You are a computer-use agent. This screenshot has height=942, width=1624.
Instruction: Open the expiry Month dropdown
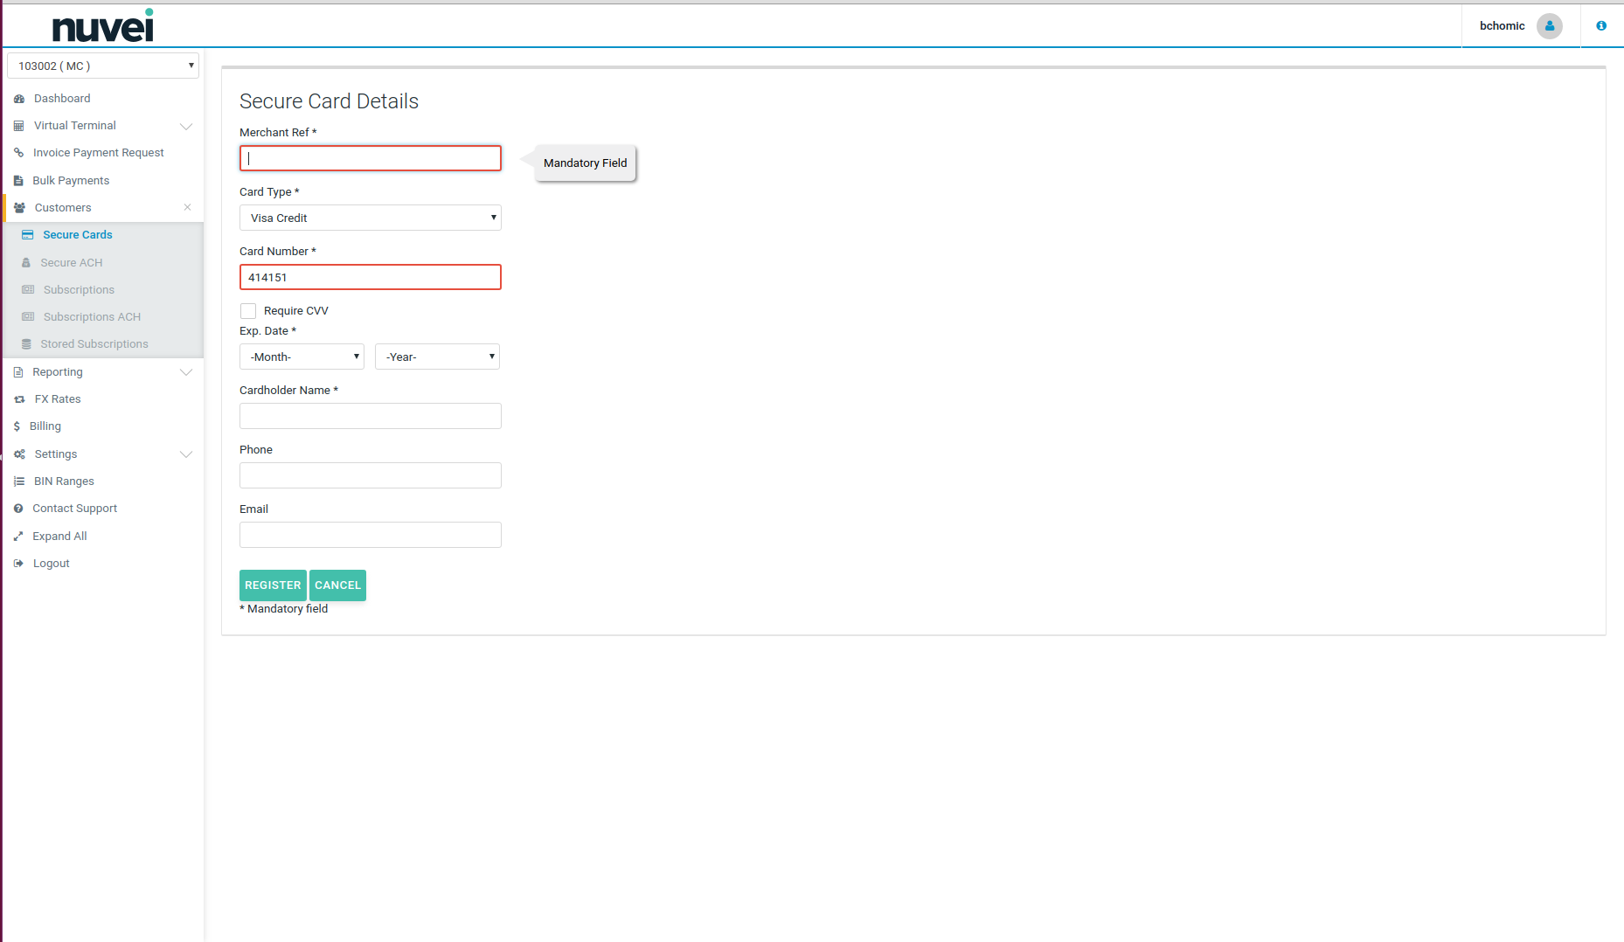pos(302,357)
